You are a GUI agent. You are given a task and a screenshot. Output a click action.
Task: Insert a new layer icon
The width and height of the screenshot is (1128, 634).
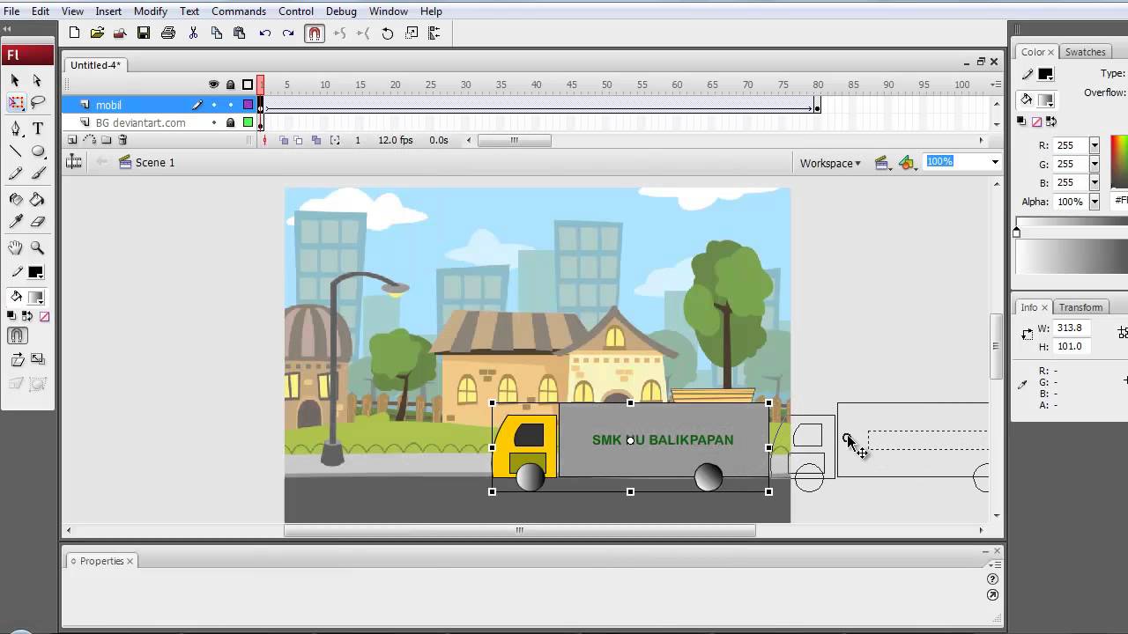(72, 140)
